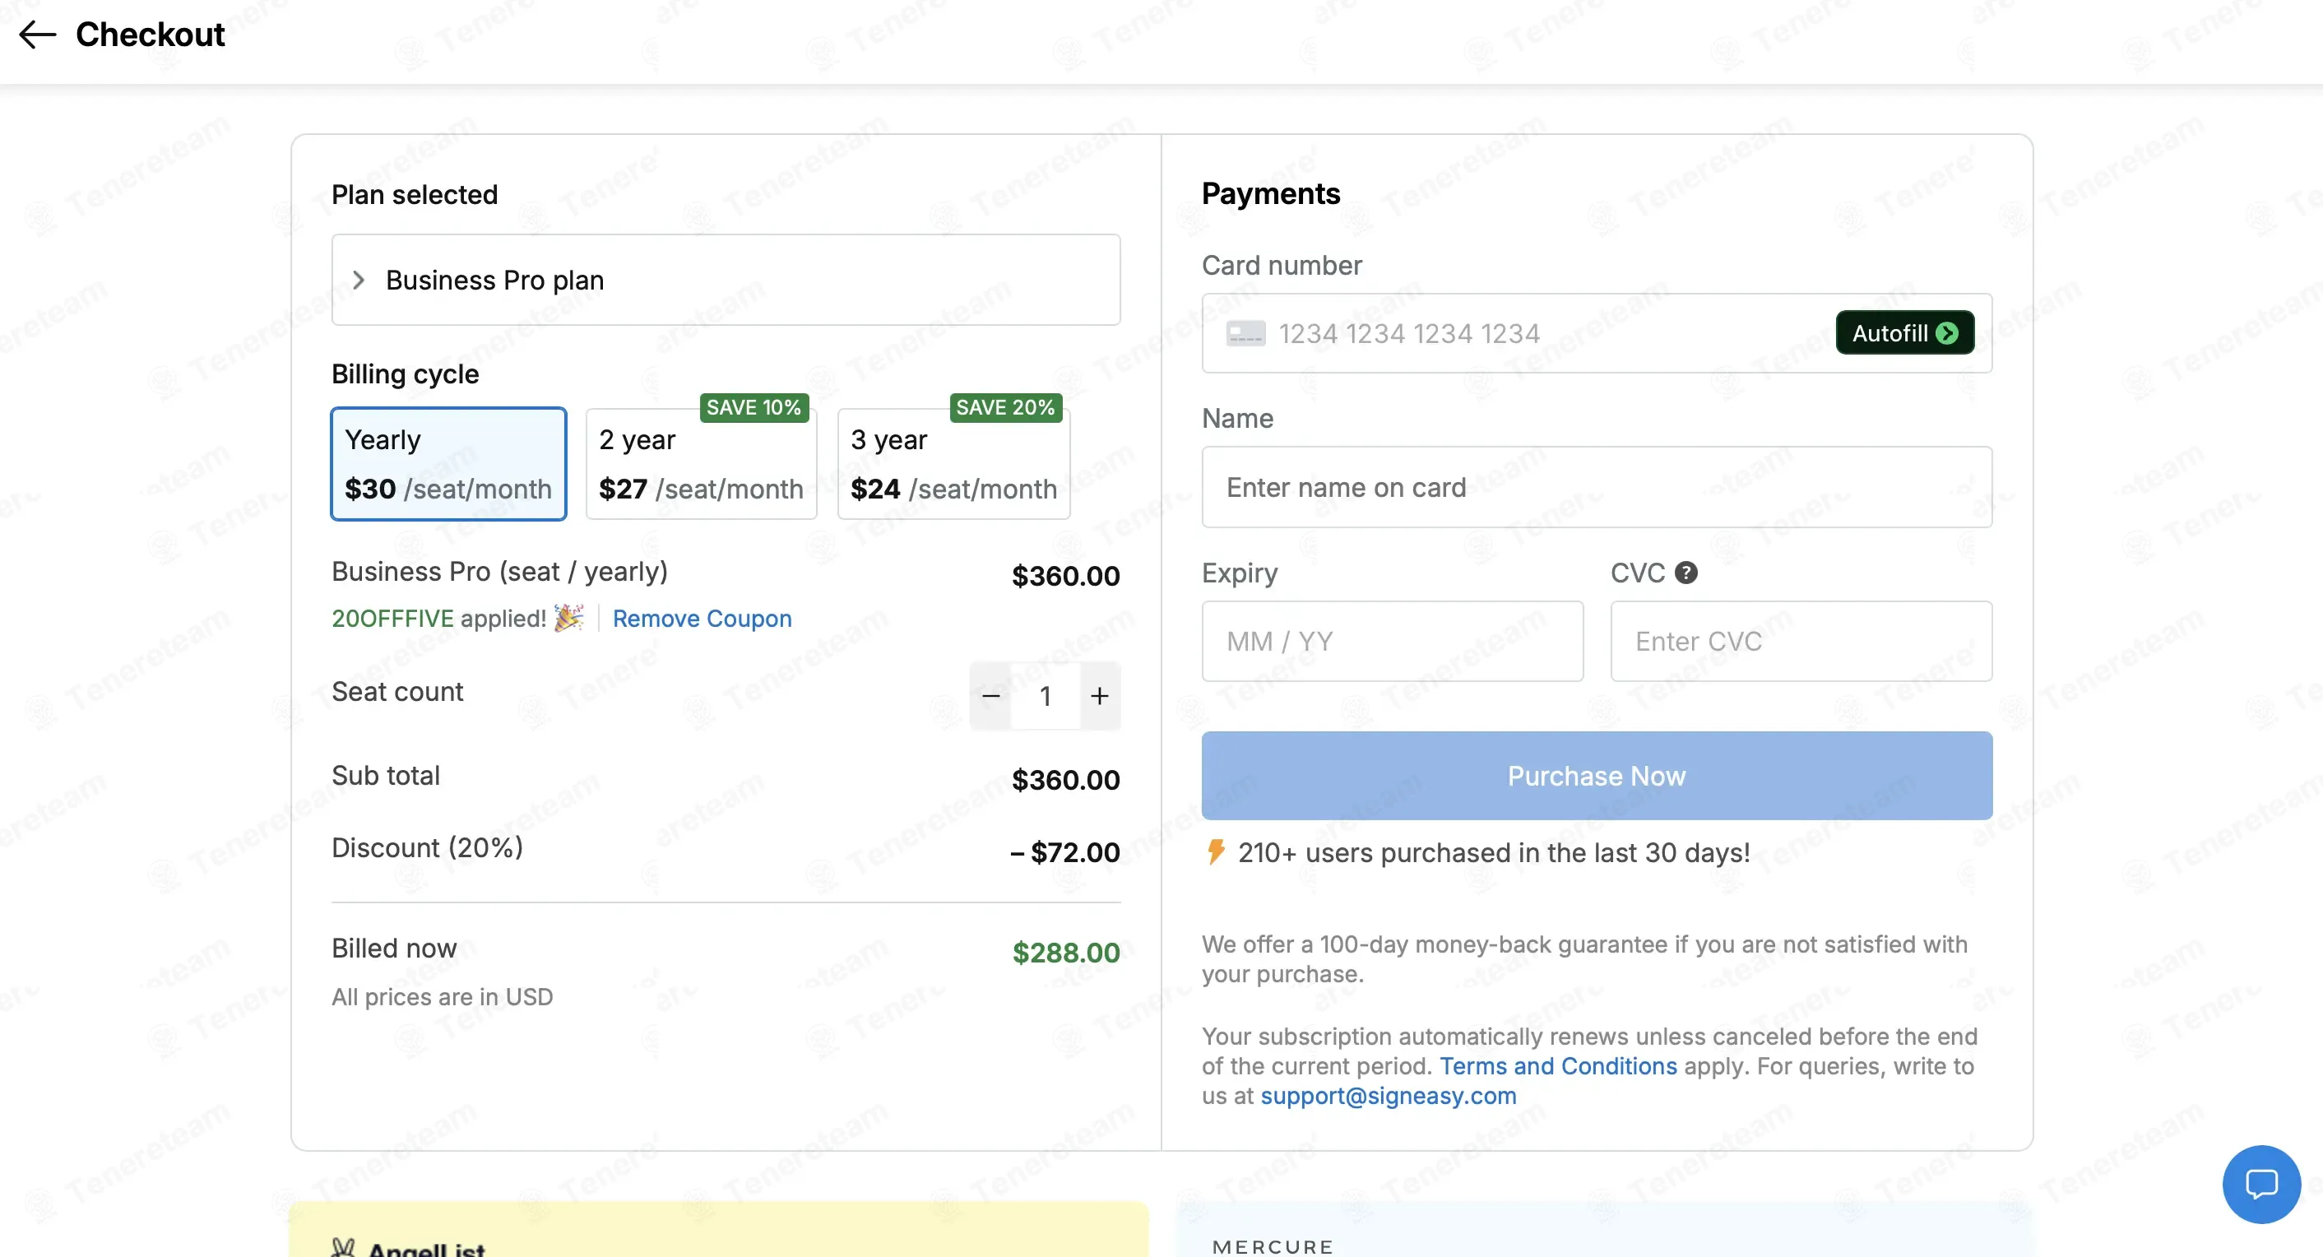Click Remove Coupon link

point(702,619)
